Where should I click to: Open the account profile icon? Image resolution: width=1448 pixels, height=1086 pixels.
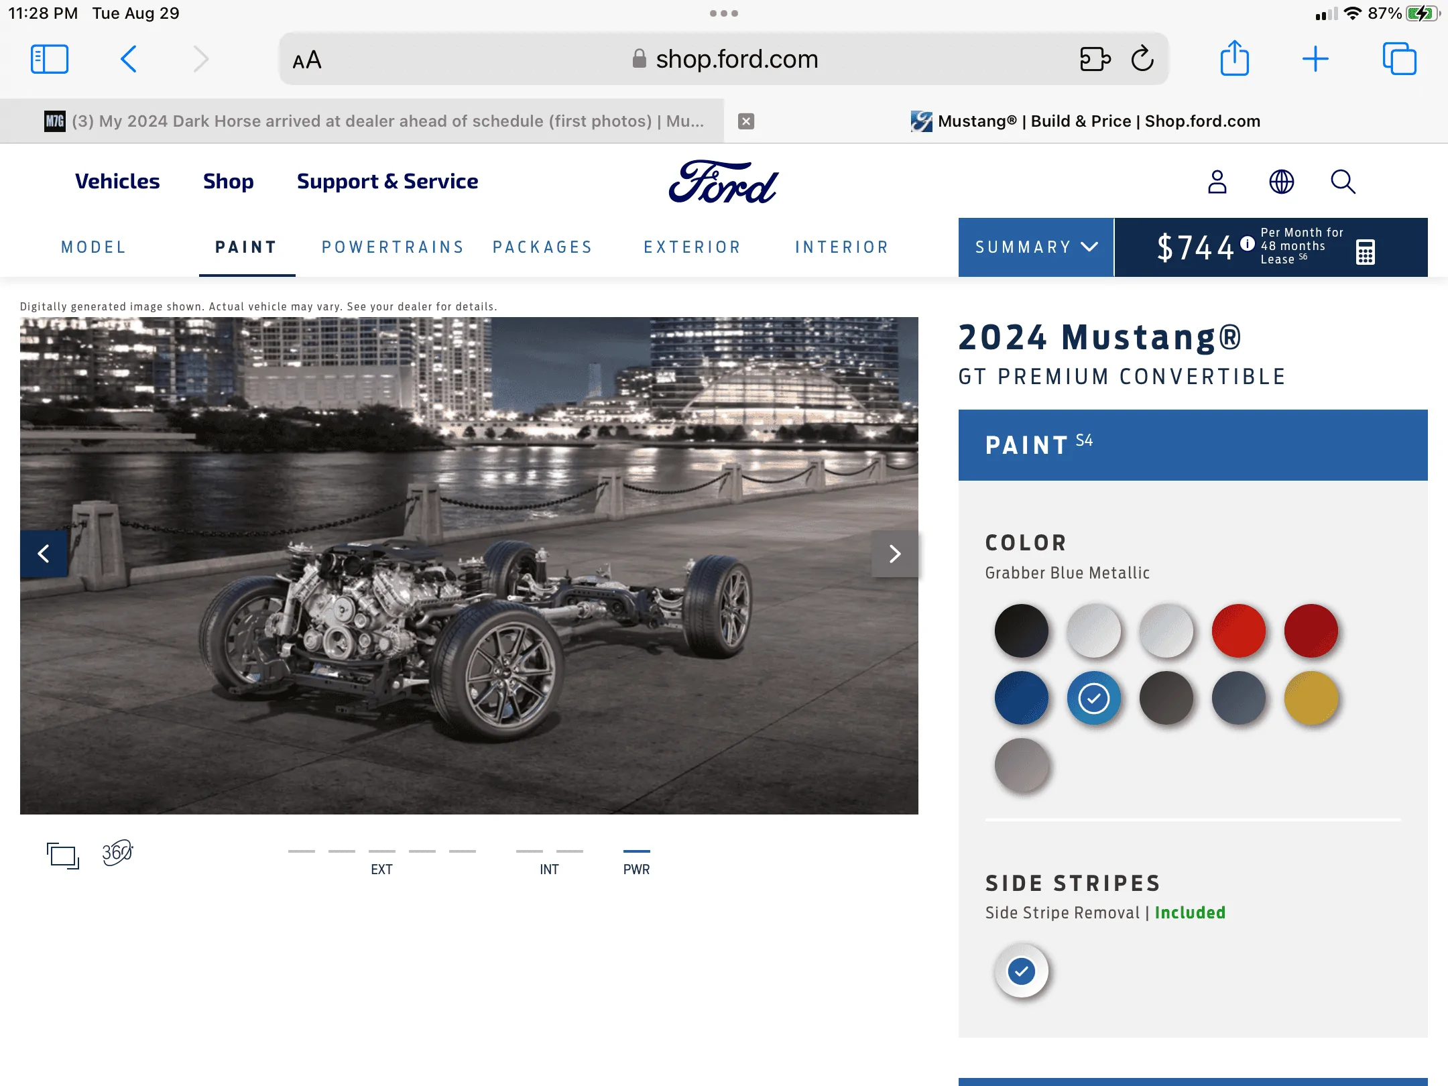1217,182
